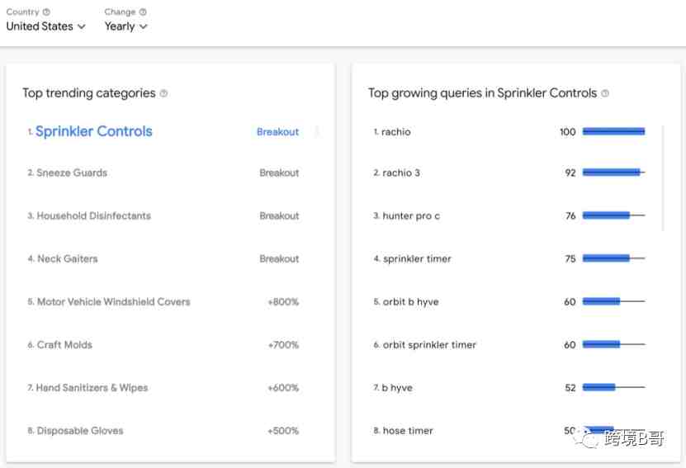Screen dimensions: 686x468
Task: Choose Household Disinfectants category row
Action: click(163, 215)
